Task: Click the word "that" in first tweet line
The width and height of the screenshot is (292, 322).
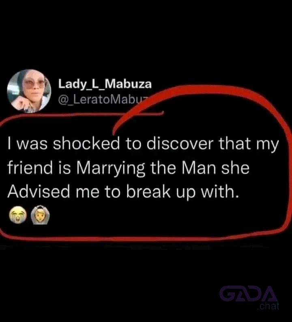Action: pyautogui.click(x=235, y=143)
